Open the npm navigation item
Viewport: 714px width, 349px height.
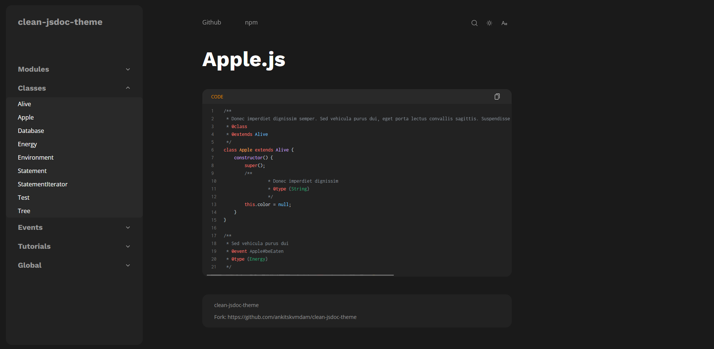coord(251,22)
